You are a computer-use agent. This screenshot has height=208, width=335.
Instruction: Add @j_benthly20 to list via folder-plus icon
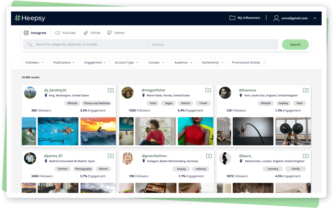point(111,90)
